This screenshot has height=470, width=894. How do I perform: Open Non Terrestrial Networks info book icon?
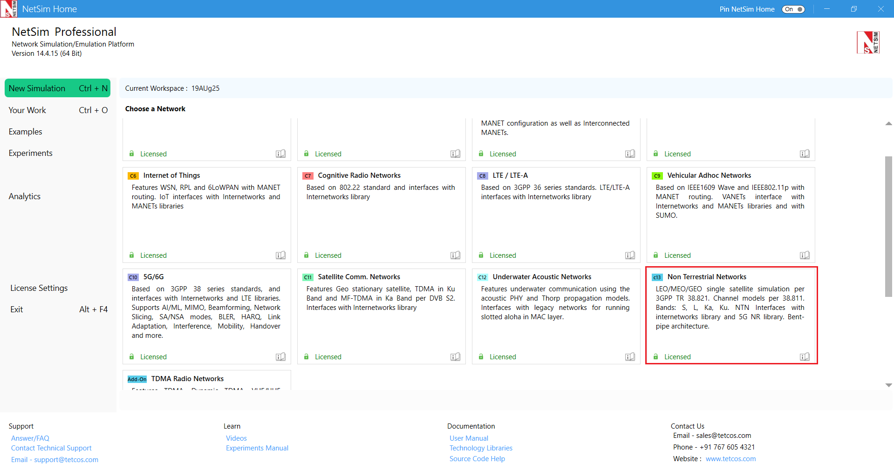coord(805,356)
